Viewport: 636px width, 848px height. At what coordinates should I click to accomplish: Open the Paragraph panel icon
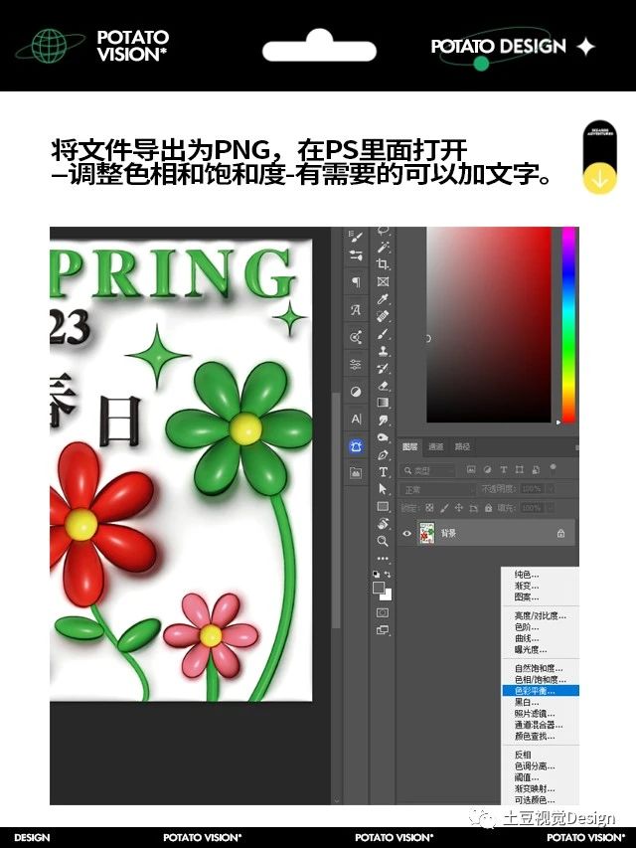[356, 281]
